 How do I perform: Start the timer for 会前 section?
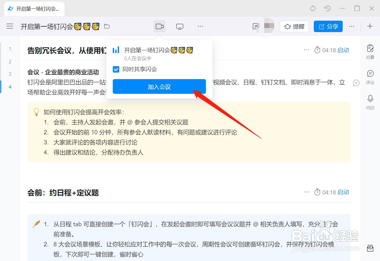tap(343, 192)
